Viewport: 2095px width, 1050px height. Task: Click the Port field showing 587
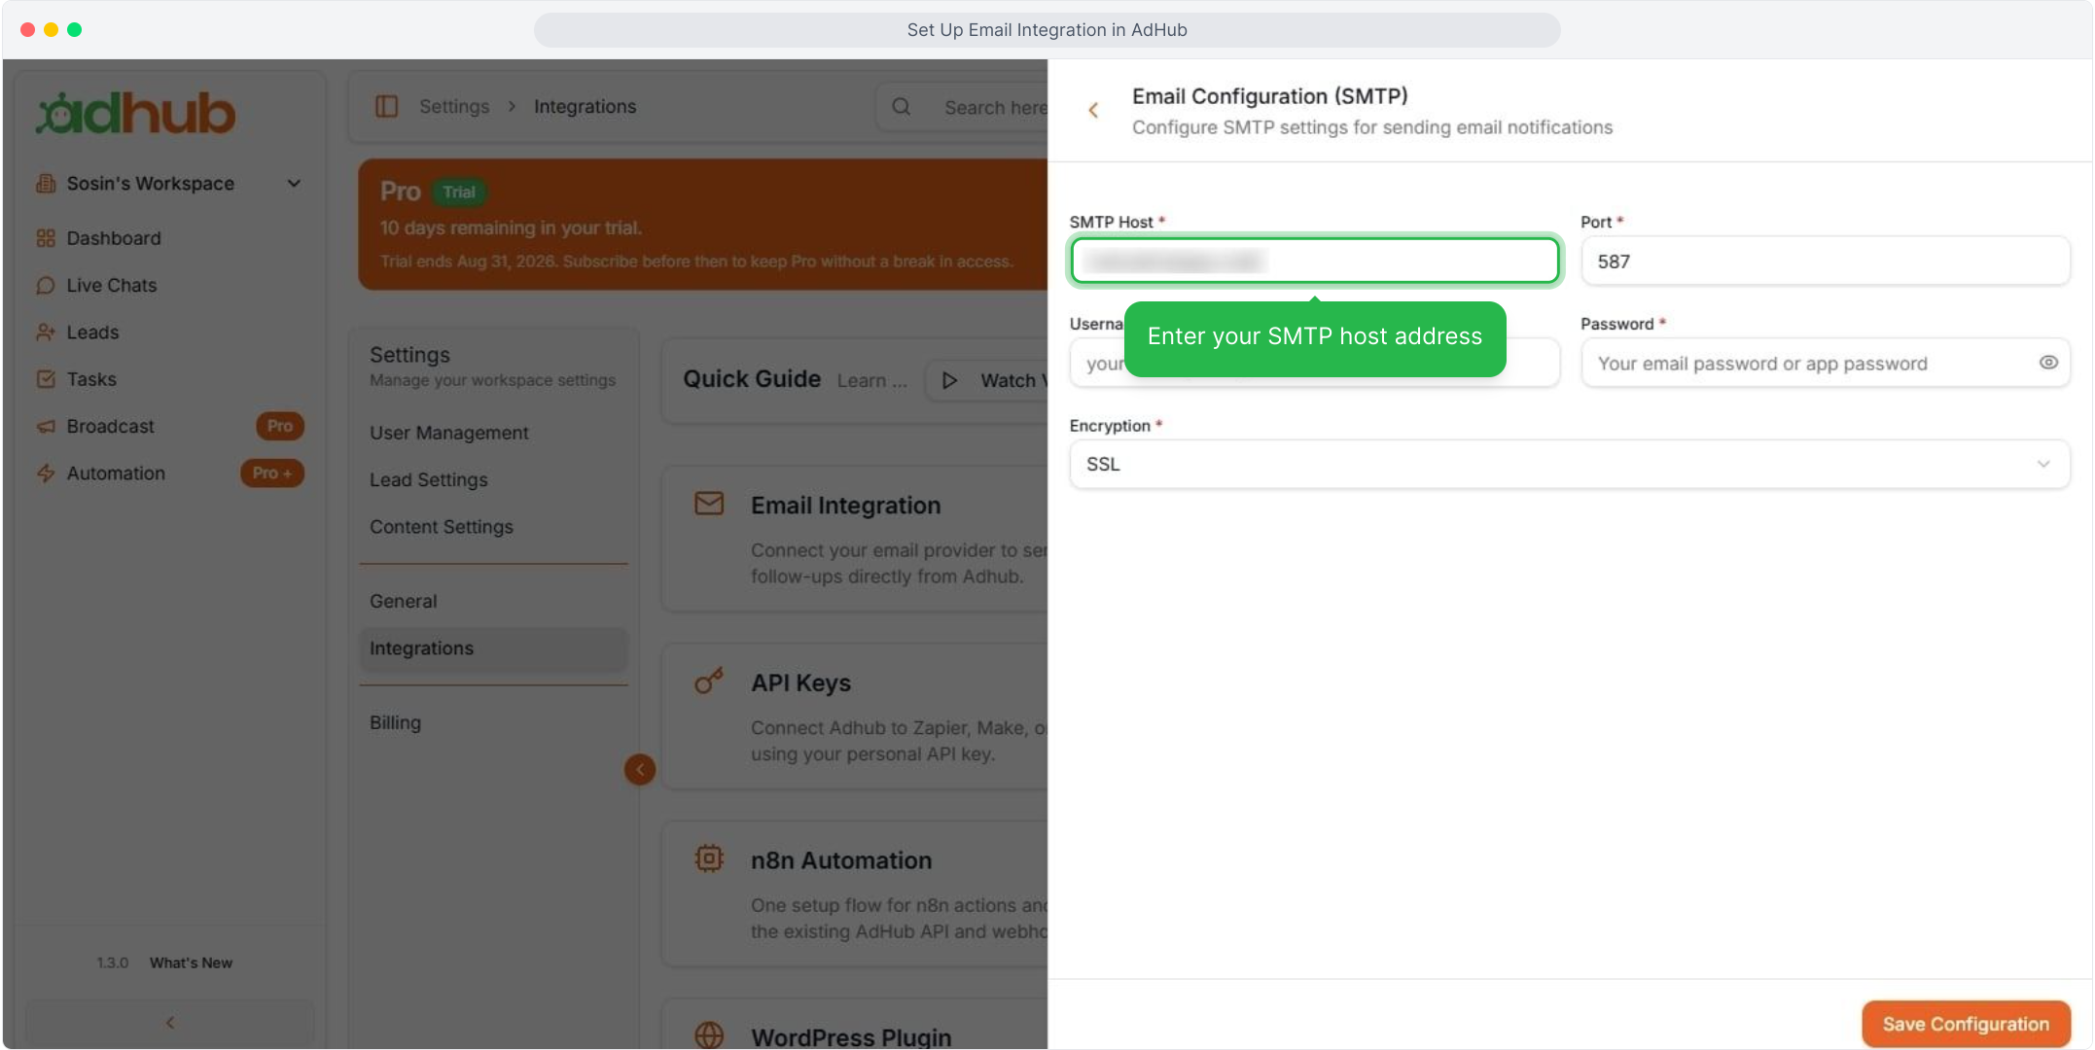tap(1826, 261)
